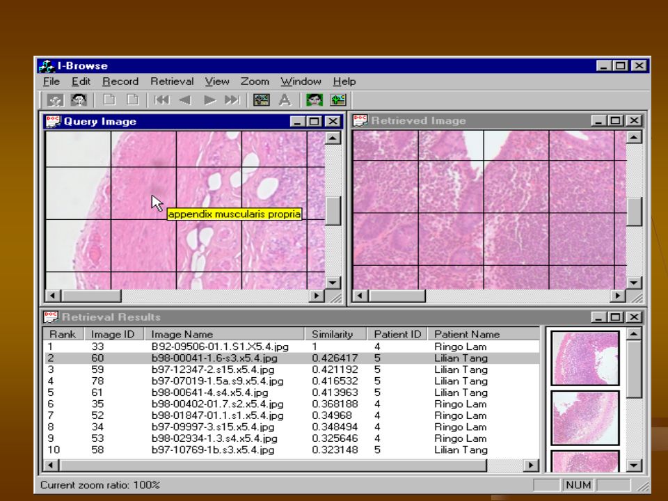668x501 pixels.
Task: Open the File menu
Action: tap(51, 81)
